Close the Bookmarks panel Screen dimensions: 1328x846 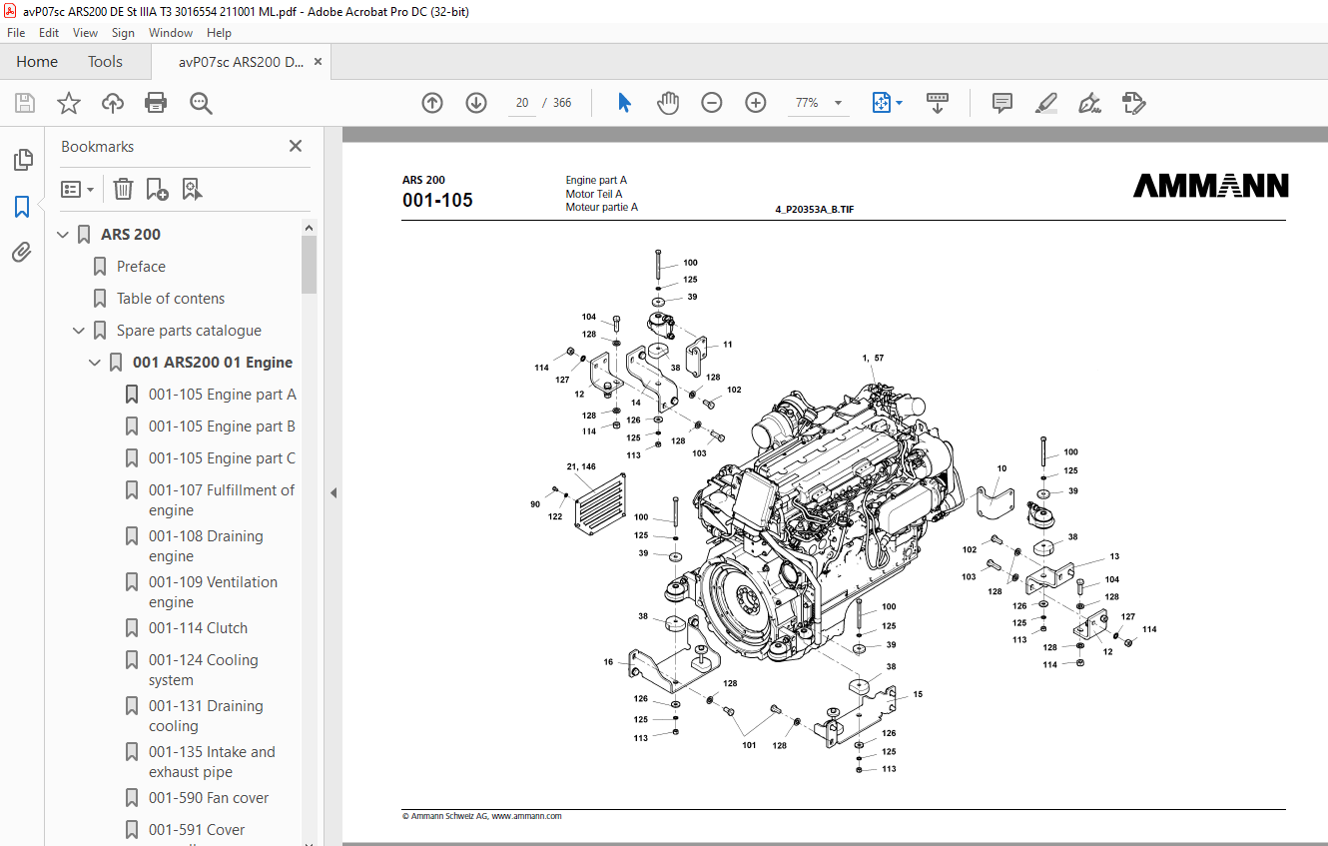(x=296, y=146)
